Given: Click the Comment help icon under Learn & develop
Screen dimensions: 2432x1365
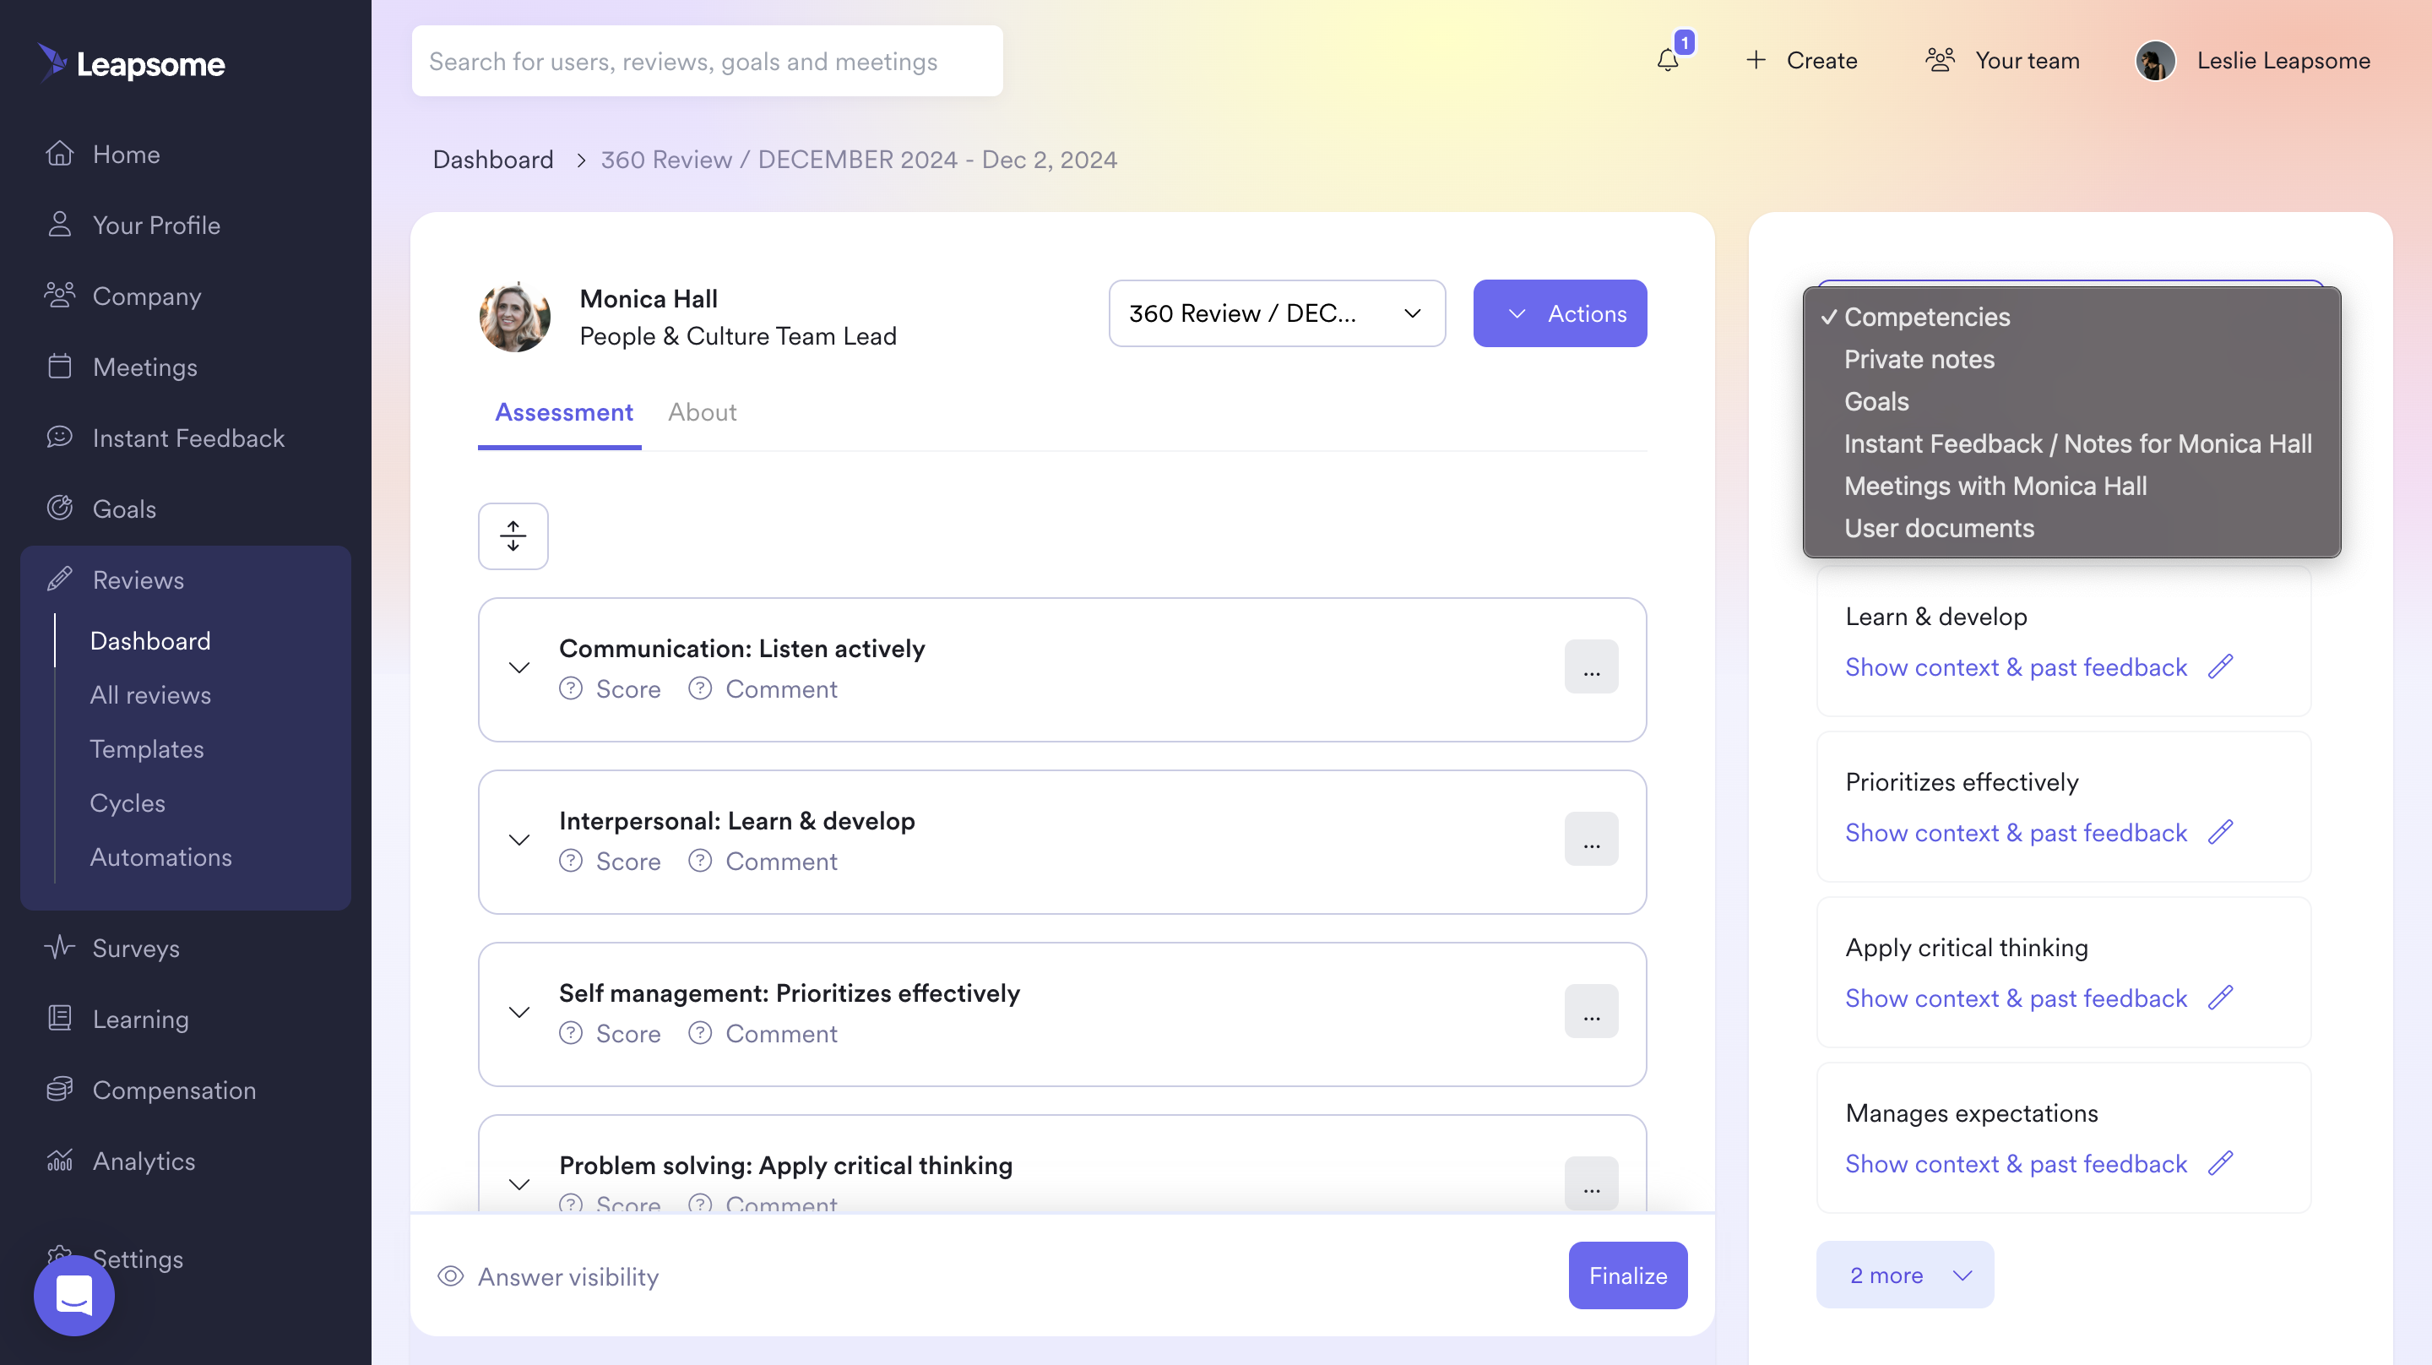Looking at the screenshot, I should 699,861.
